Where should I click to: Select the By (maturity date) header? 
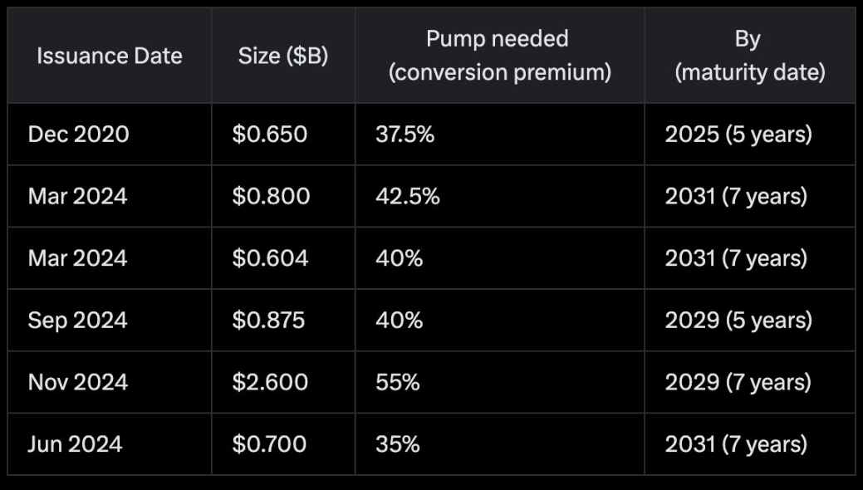point(749,56)
